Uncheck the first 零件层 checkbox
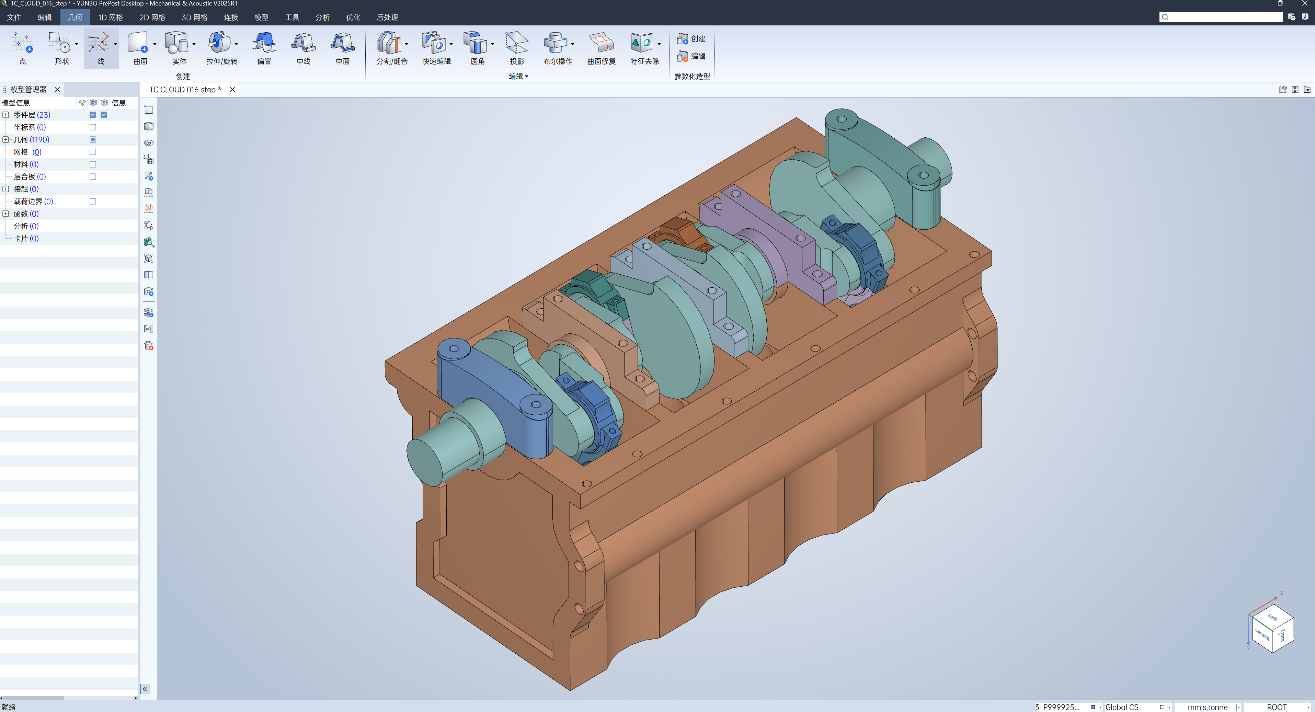The width and height of the screenshot is (1315, 712). (x=93, y=115)
